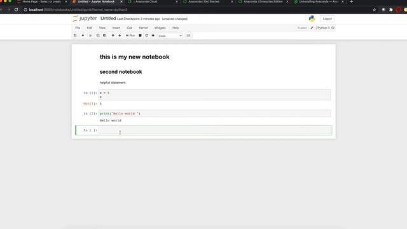407x229 pixels.
Task: Save notebook with the floppy disk icon
Action: click(x=75, y=36)
